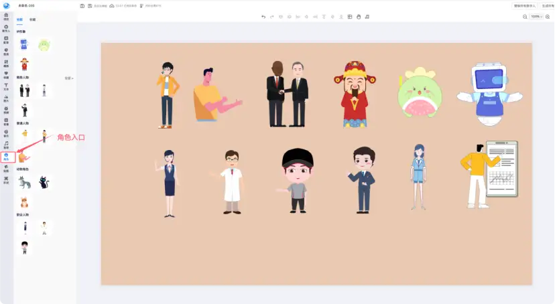Select the God of Wealth character on canvas
Image resolution: width=555 pixels, height=304 pixels.
point(355,94)
